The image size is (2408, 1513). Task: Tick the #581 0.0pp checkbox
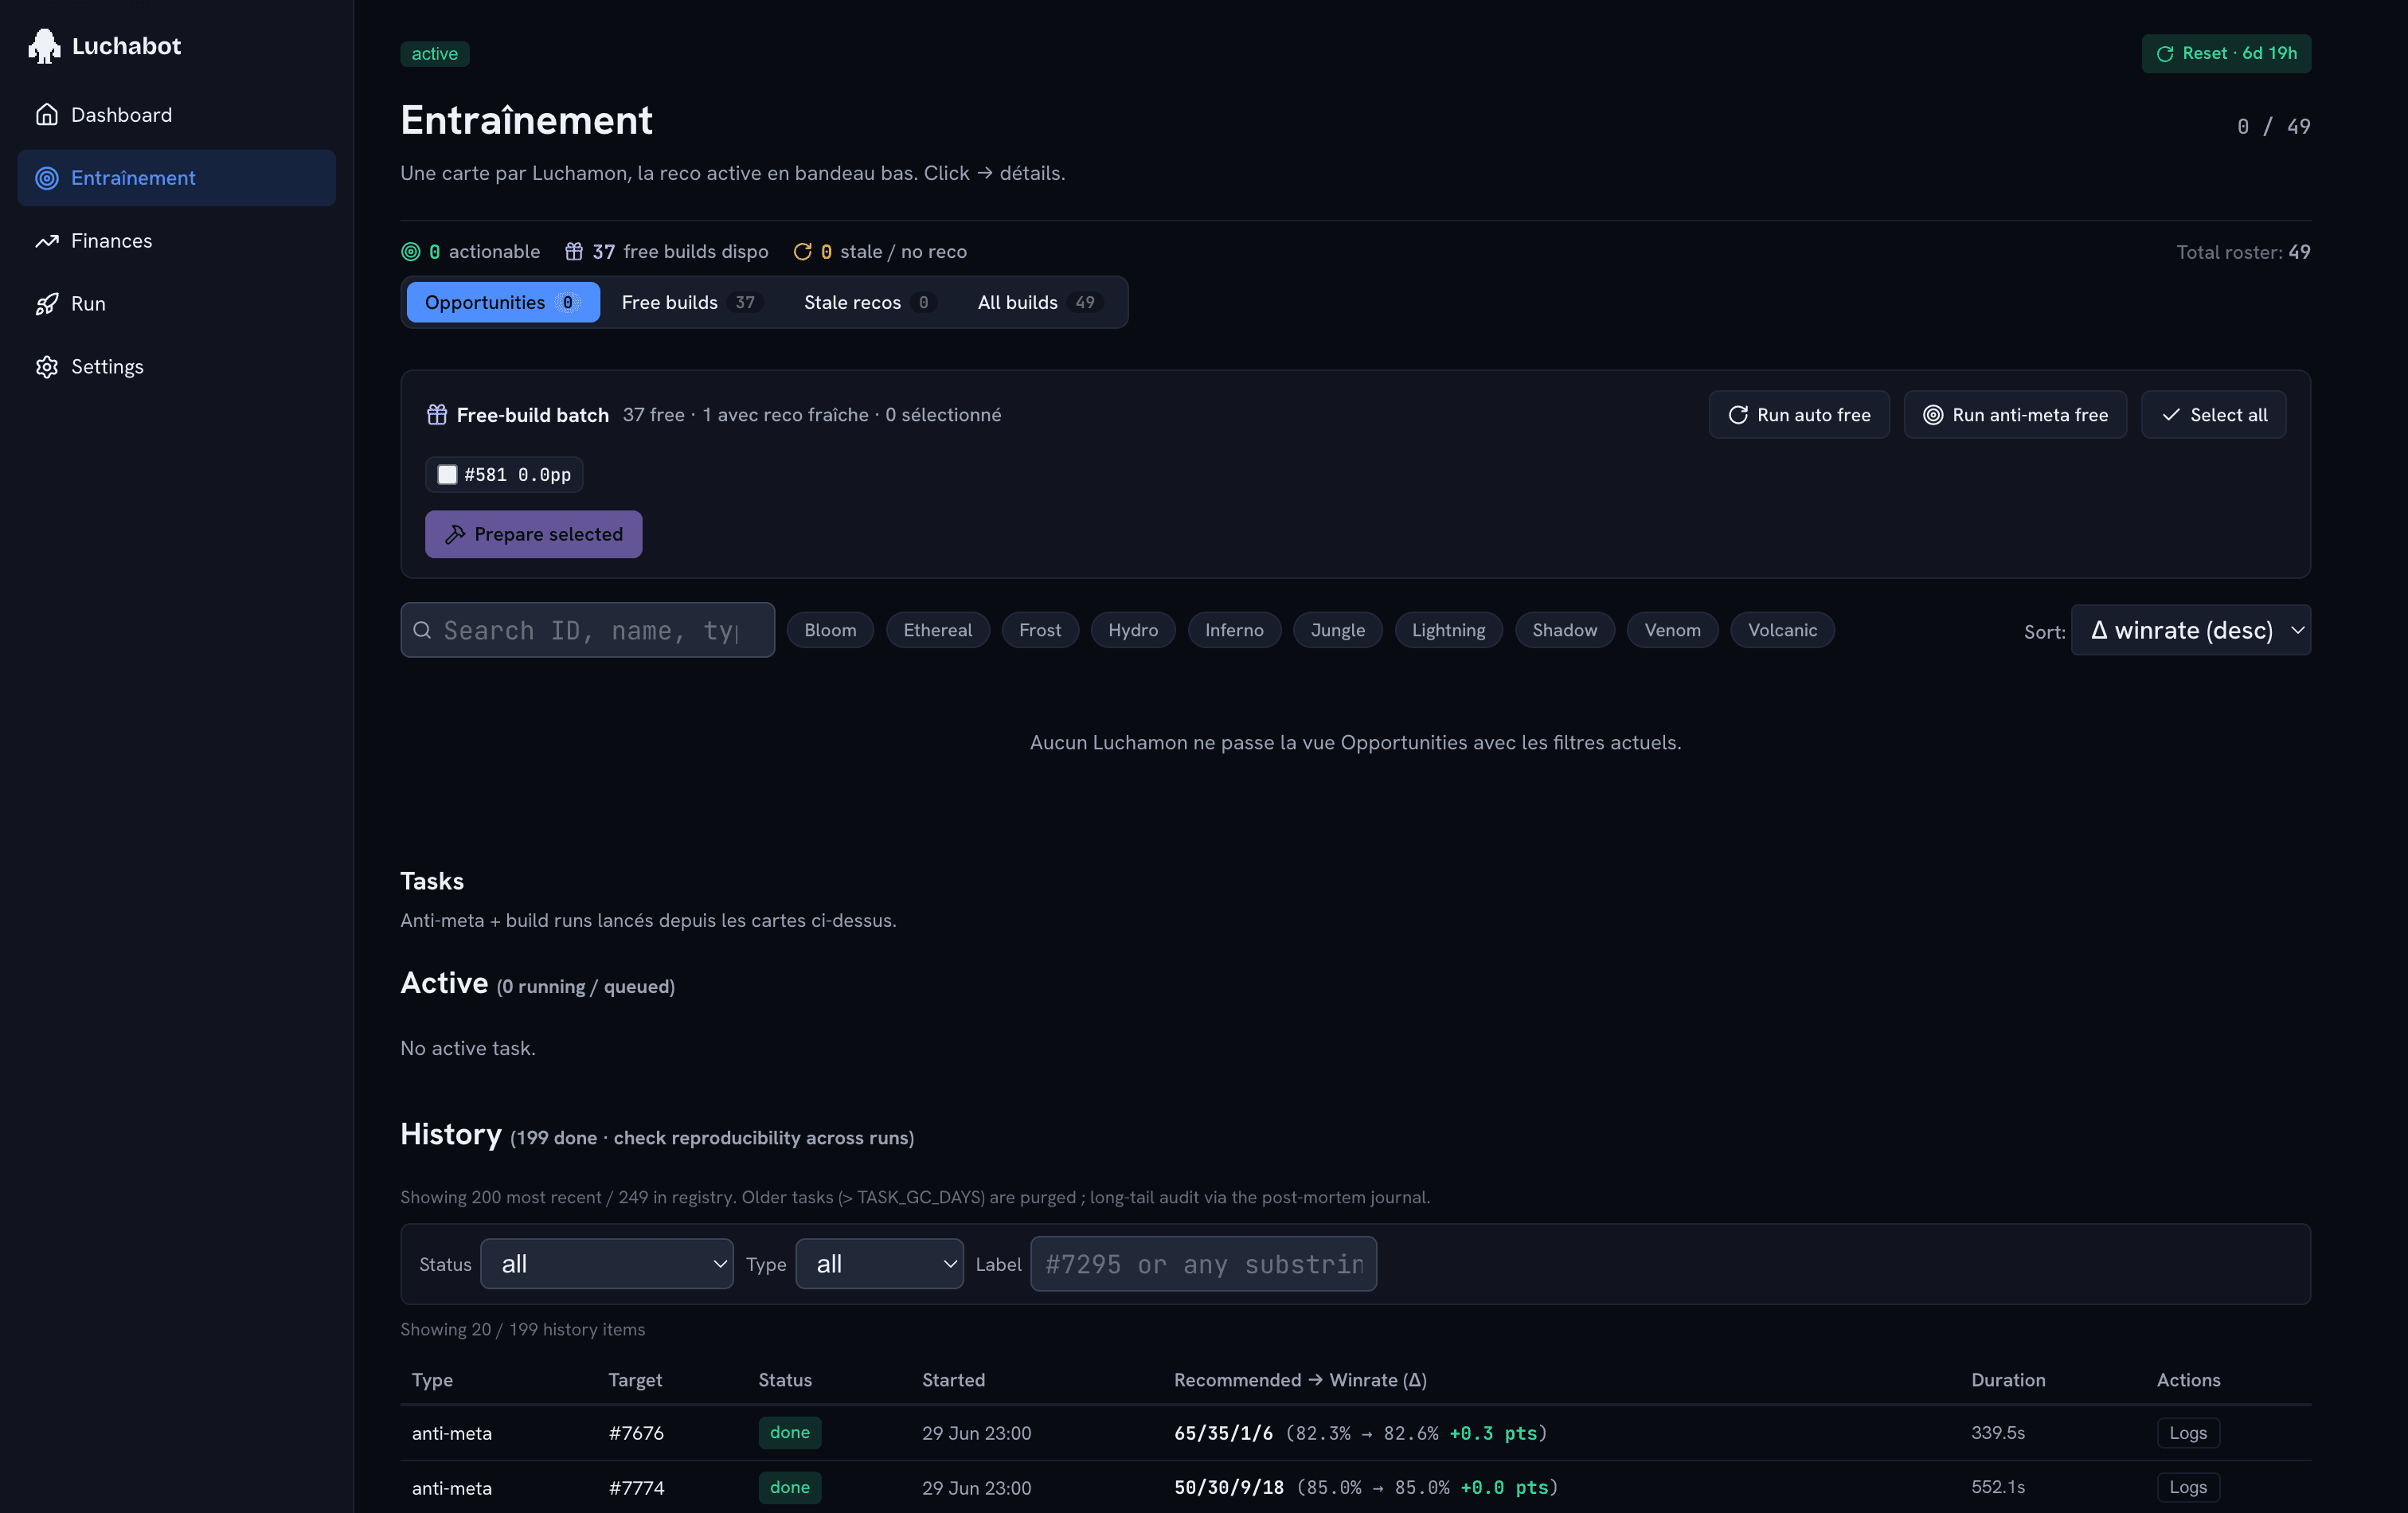click(447, 475)
